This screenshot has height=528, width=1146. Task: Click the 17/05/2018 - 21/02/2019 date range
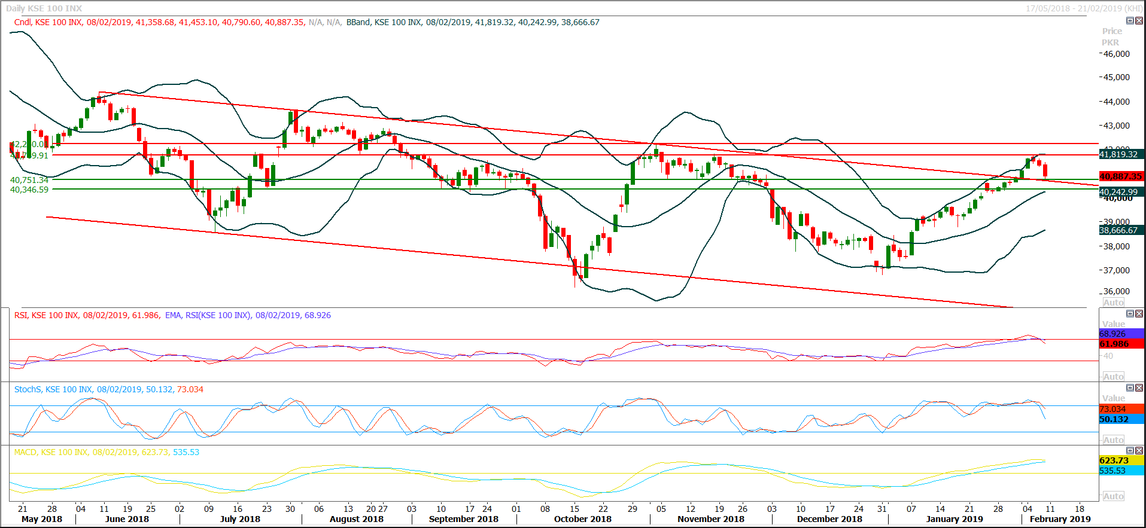(x=1084, y=8)
